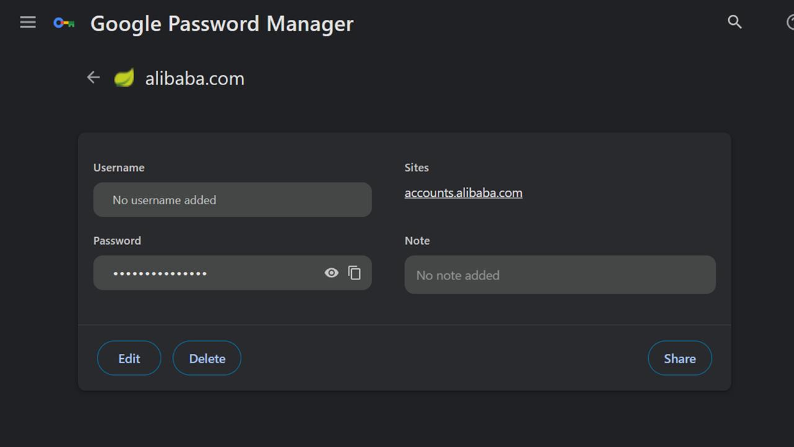Show password with the eye icon
Viewport: 794px width, 447px height.
click(331, 273)
